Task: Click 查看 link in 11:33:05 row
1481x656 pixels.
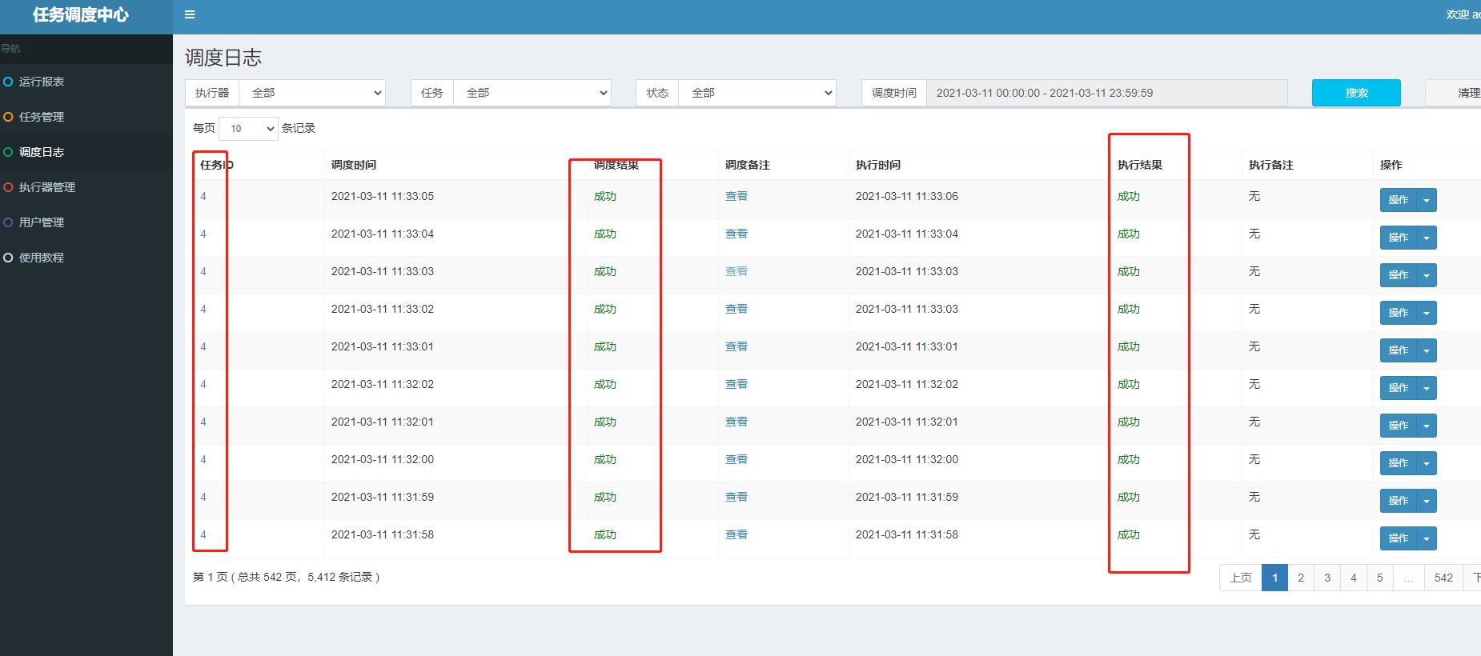Action: pos(736,196)
